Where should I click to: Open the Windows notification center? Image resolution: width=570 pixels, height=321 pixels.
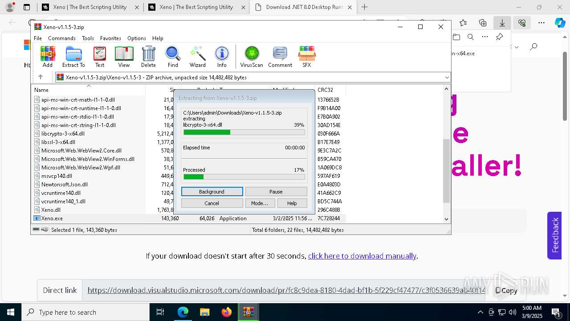point(556,312)
